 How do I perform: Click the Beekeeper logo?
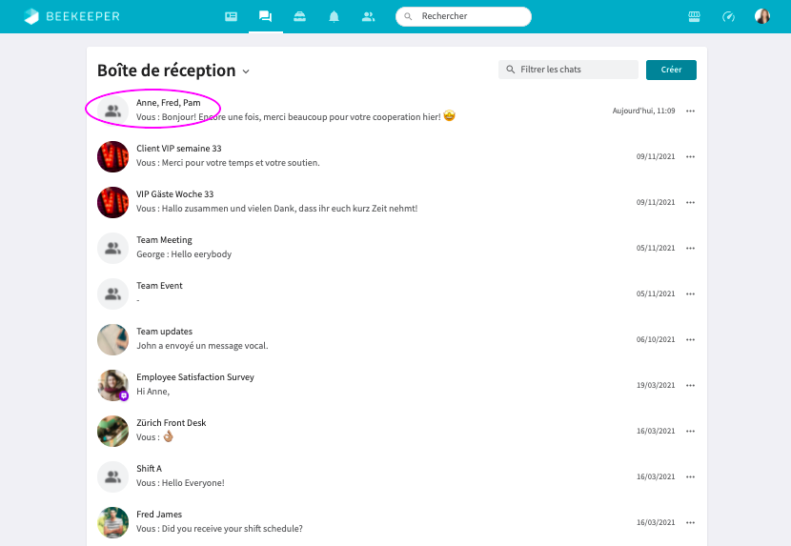(71, 16)
